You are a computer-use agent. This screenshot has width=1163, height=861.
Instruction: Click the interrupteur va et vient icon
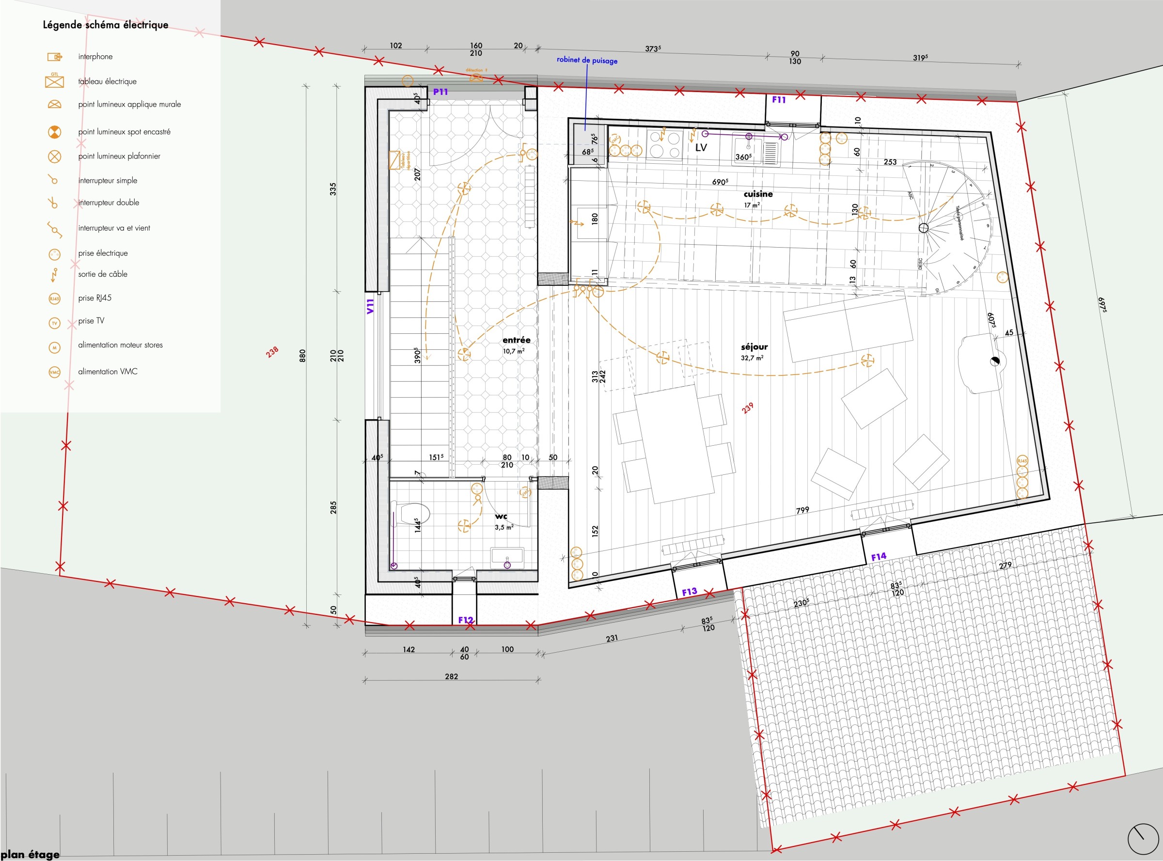click(x=54, y=229)
